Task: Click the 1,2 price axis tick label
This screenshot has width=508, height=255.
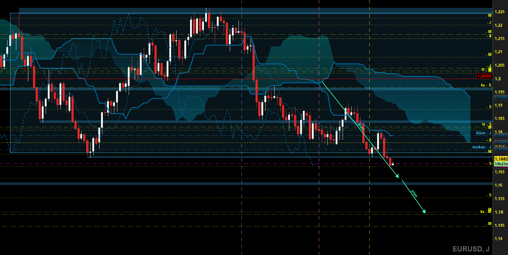Action: tap(498, 79)
